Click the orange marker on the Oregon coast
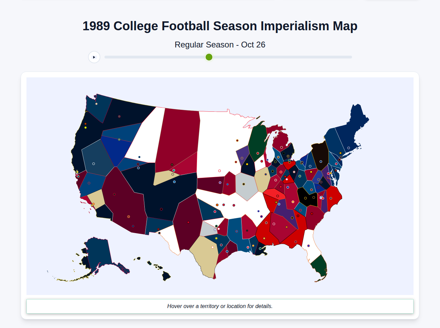 (86, 124)
